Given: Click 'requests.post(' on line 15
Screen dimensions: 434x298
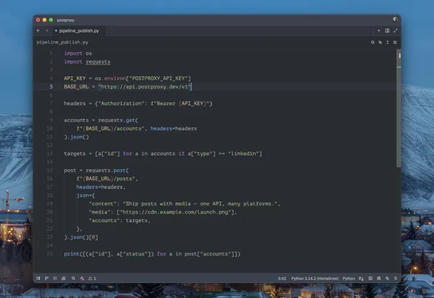Looking at the screenshot, I should pos(107,170).
